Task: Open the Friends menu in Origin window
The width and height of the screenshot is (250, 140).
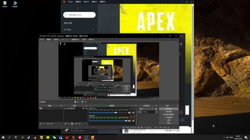Action: pos(87,2)
